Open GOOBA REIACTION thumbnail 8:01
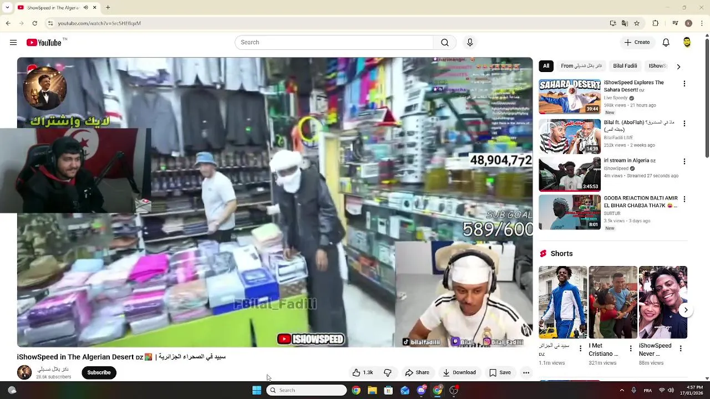 coord(570,212)
